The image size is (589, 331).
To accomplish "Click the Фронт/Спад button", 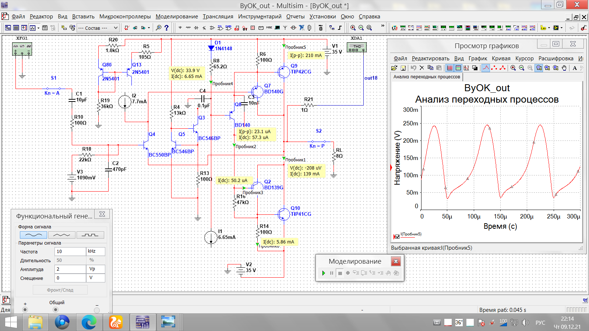I will 60,290.
